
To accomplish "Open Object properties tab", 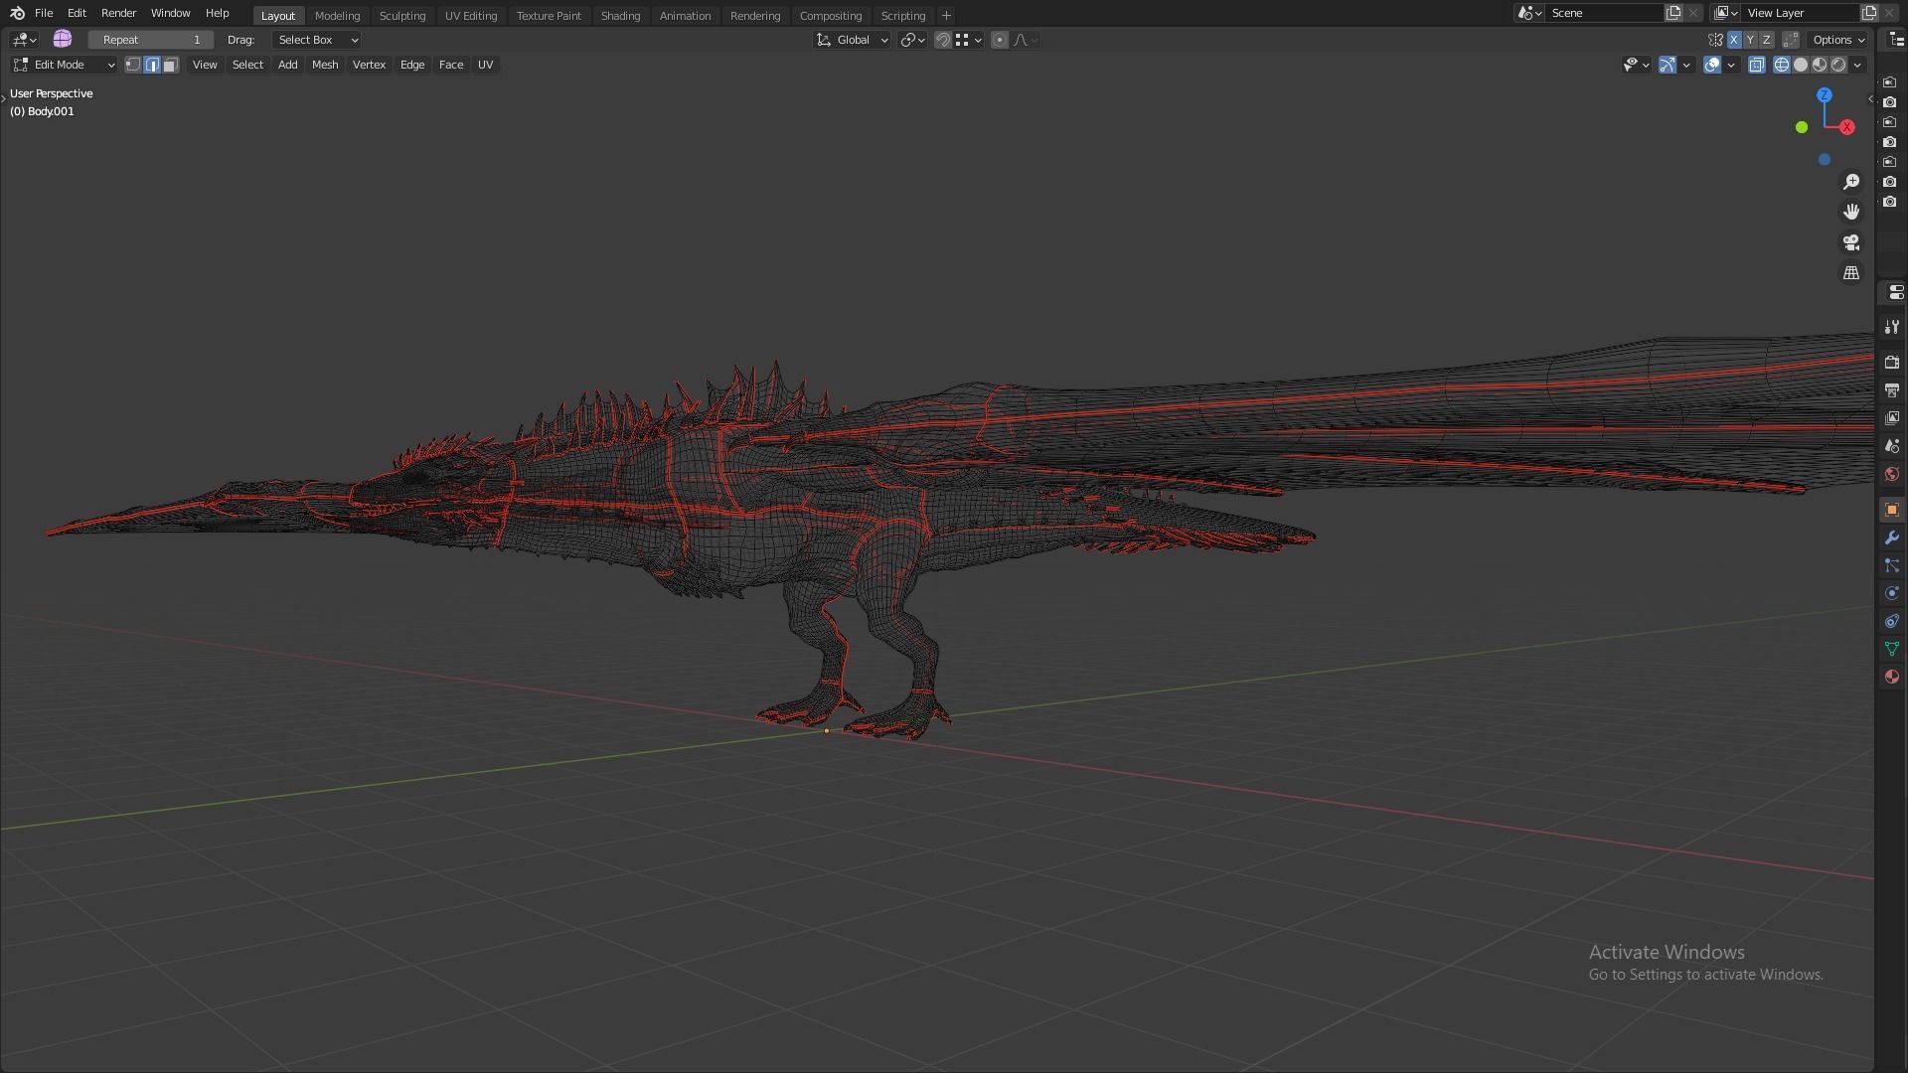I will pos(1892,510).
